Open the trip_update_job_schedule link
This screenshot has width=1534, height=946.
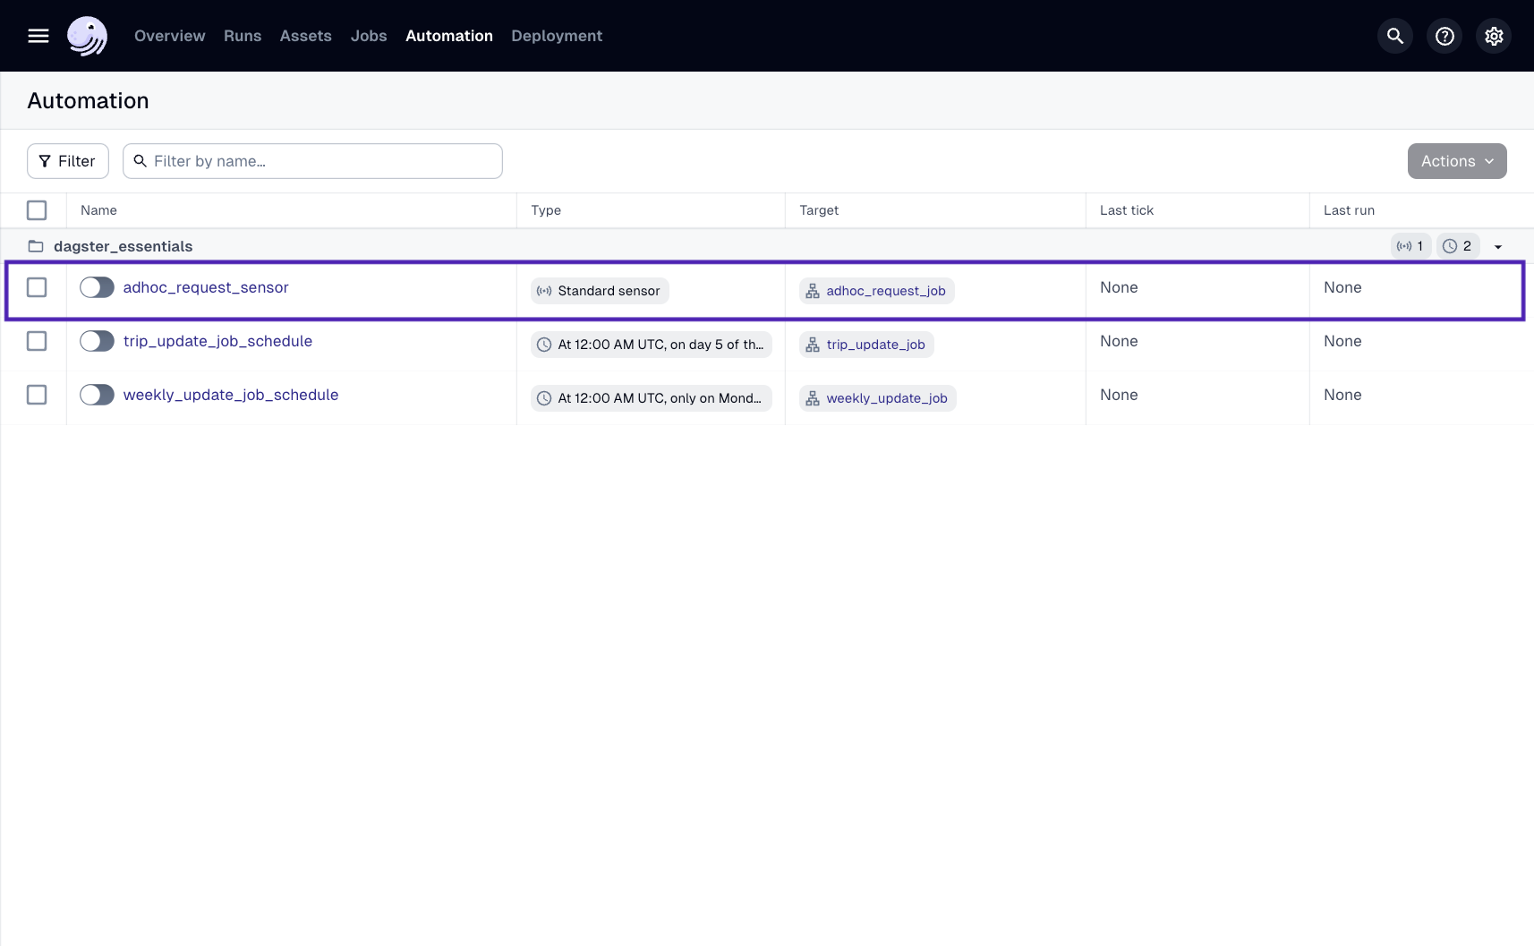click(x=217, y=341)
